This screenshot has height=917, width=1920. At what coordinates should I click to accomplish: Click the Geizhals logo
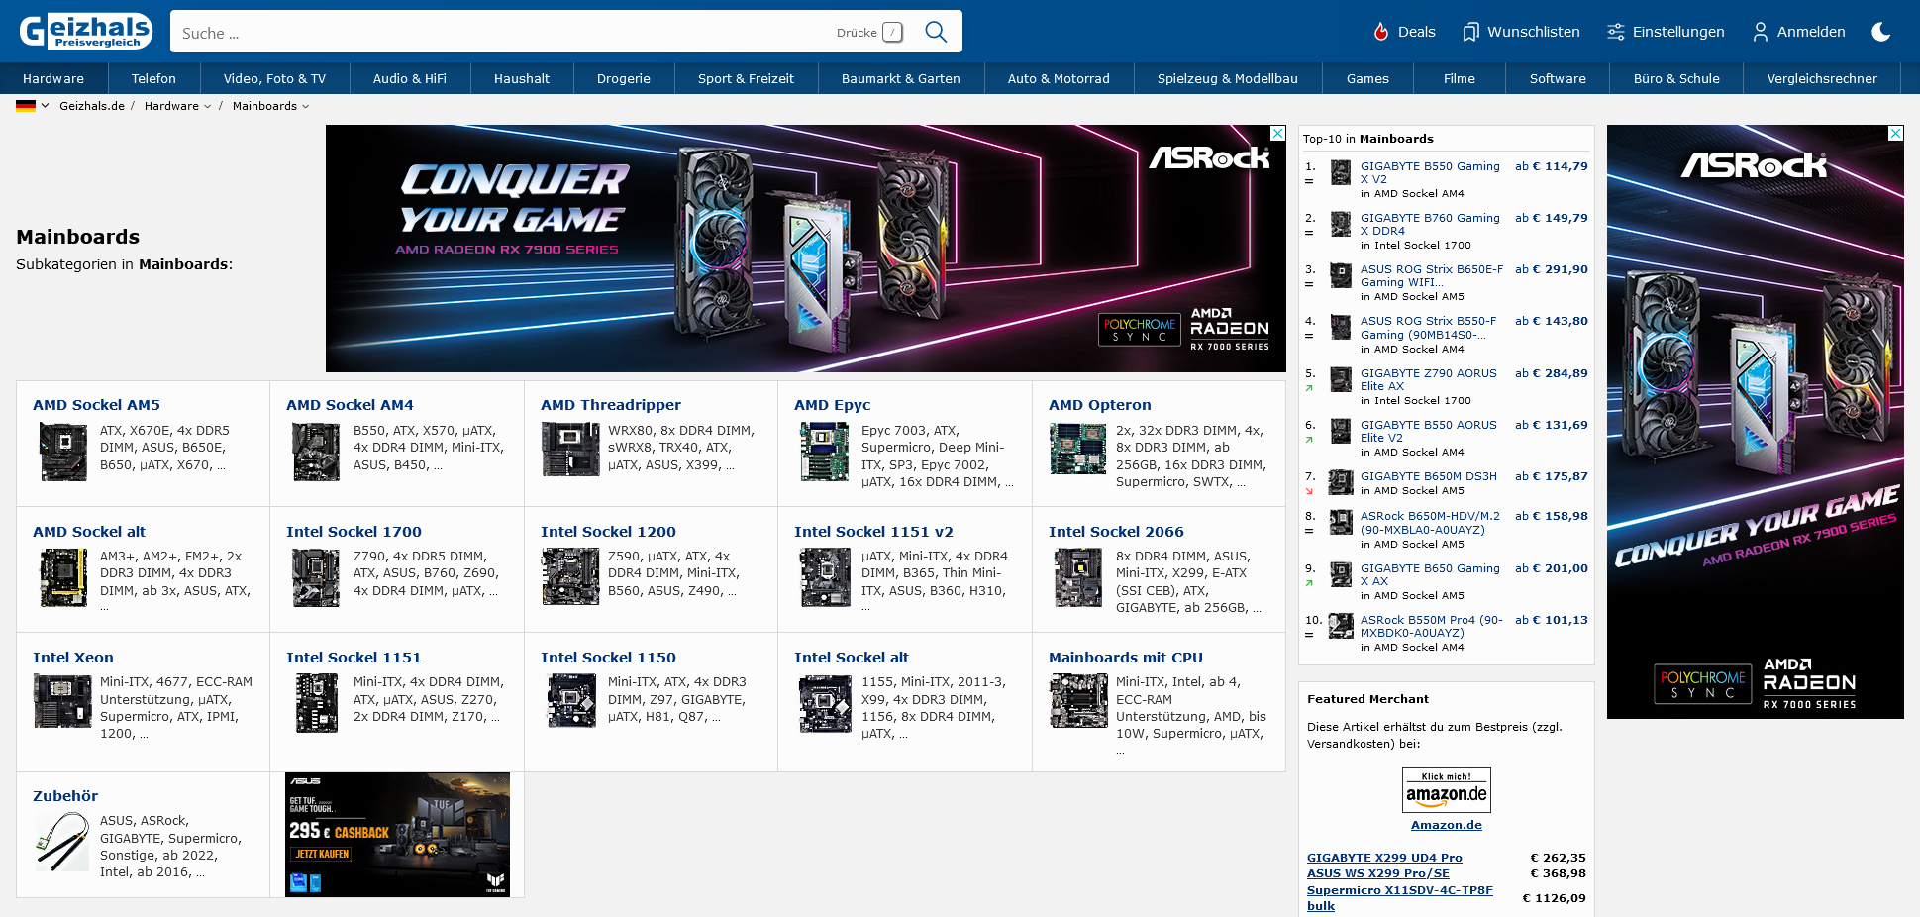(86, 32)
